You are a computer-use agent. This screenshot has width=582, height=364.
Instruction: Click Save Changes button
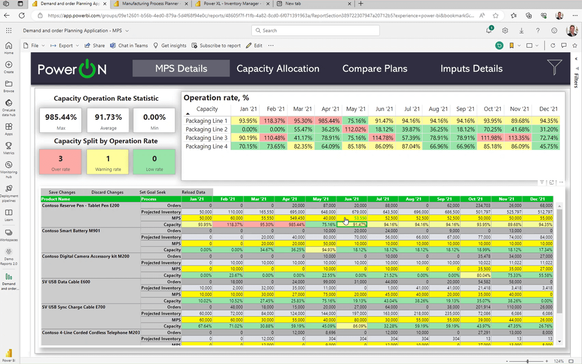(62, 192)
